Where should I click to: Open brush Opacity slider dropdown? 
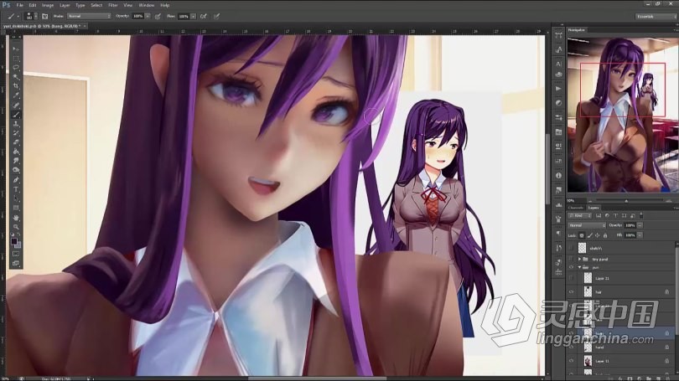[148, 16]
